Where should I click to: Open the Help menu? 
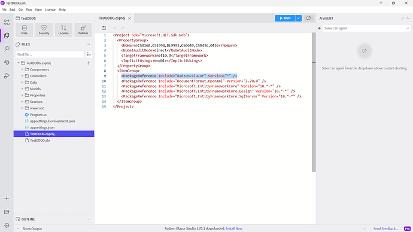point(62,10)
